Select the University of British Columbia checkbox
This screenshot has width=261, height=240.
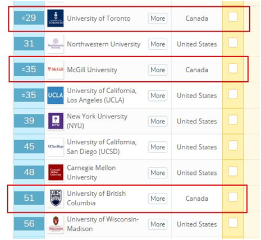233,197
